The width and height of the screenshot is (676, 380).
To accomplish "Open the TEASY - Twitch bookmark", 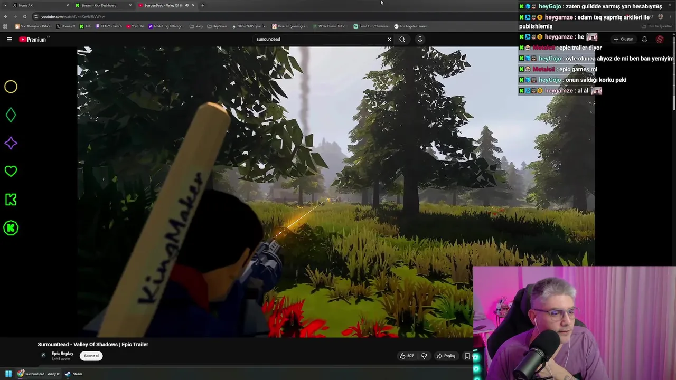I will [109, 26].
